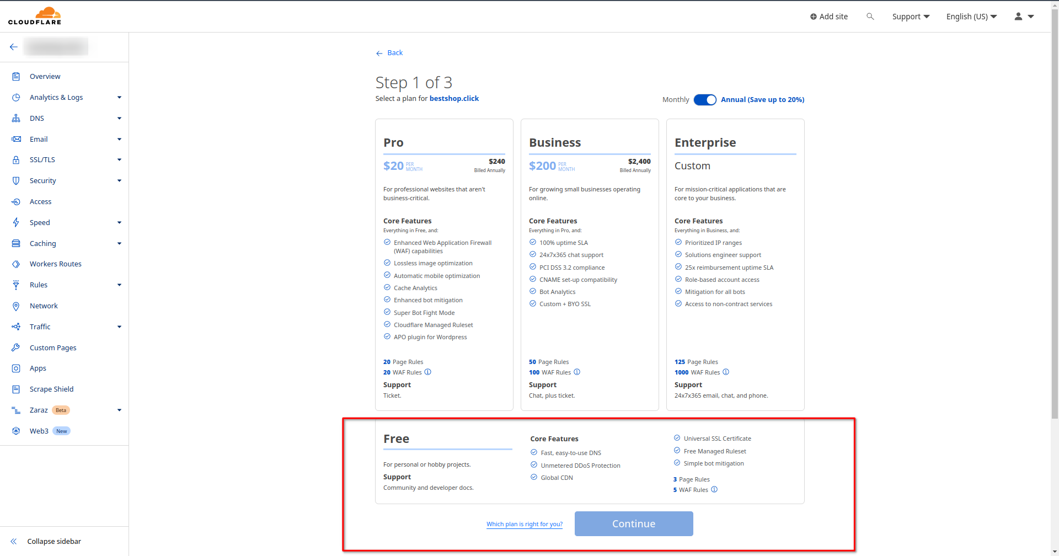Click the Custom Pages wrench icon
The width and height of the screenshot is (1059, 556).
(16, 348)
